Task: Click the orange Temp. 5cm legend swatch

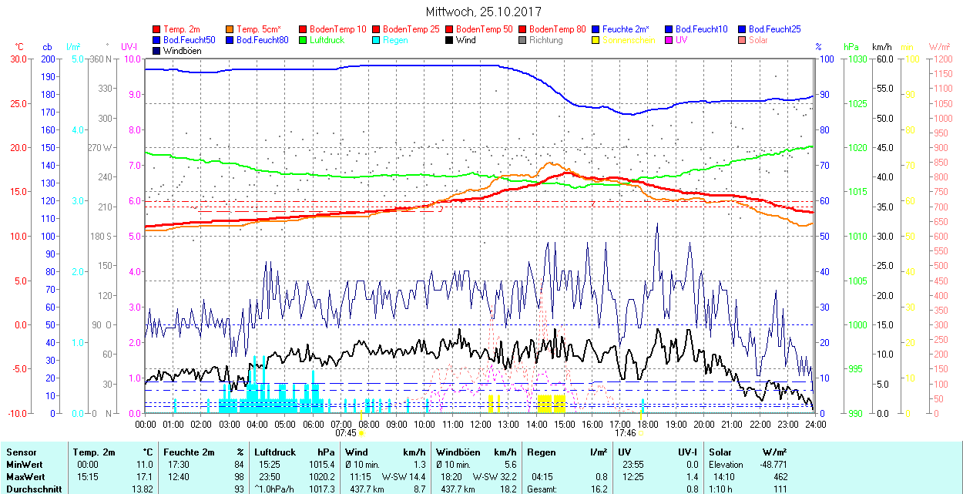Action: tap(230, 29)
